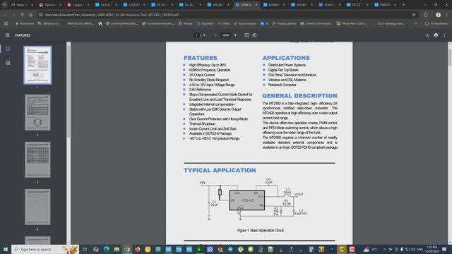Click zoom out minus button in PDF toolbar
452x254 pixels.
(x=215, y=35)
